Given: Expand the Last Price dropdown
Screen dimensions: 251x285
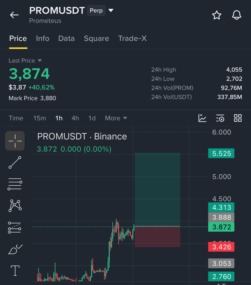Looking at the screenshot, I should click(40, 61).
